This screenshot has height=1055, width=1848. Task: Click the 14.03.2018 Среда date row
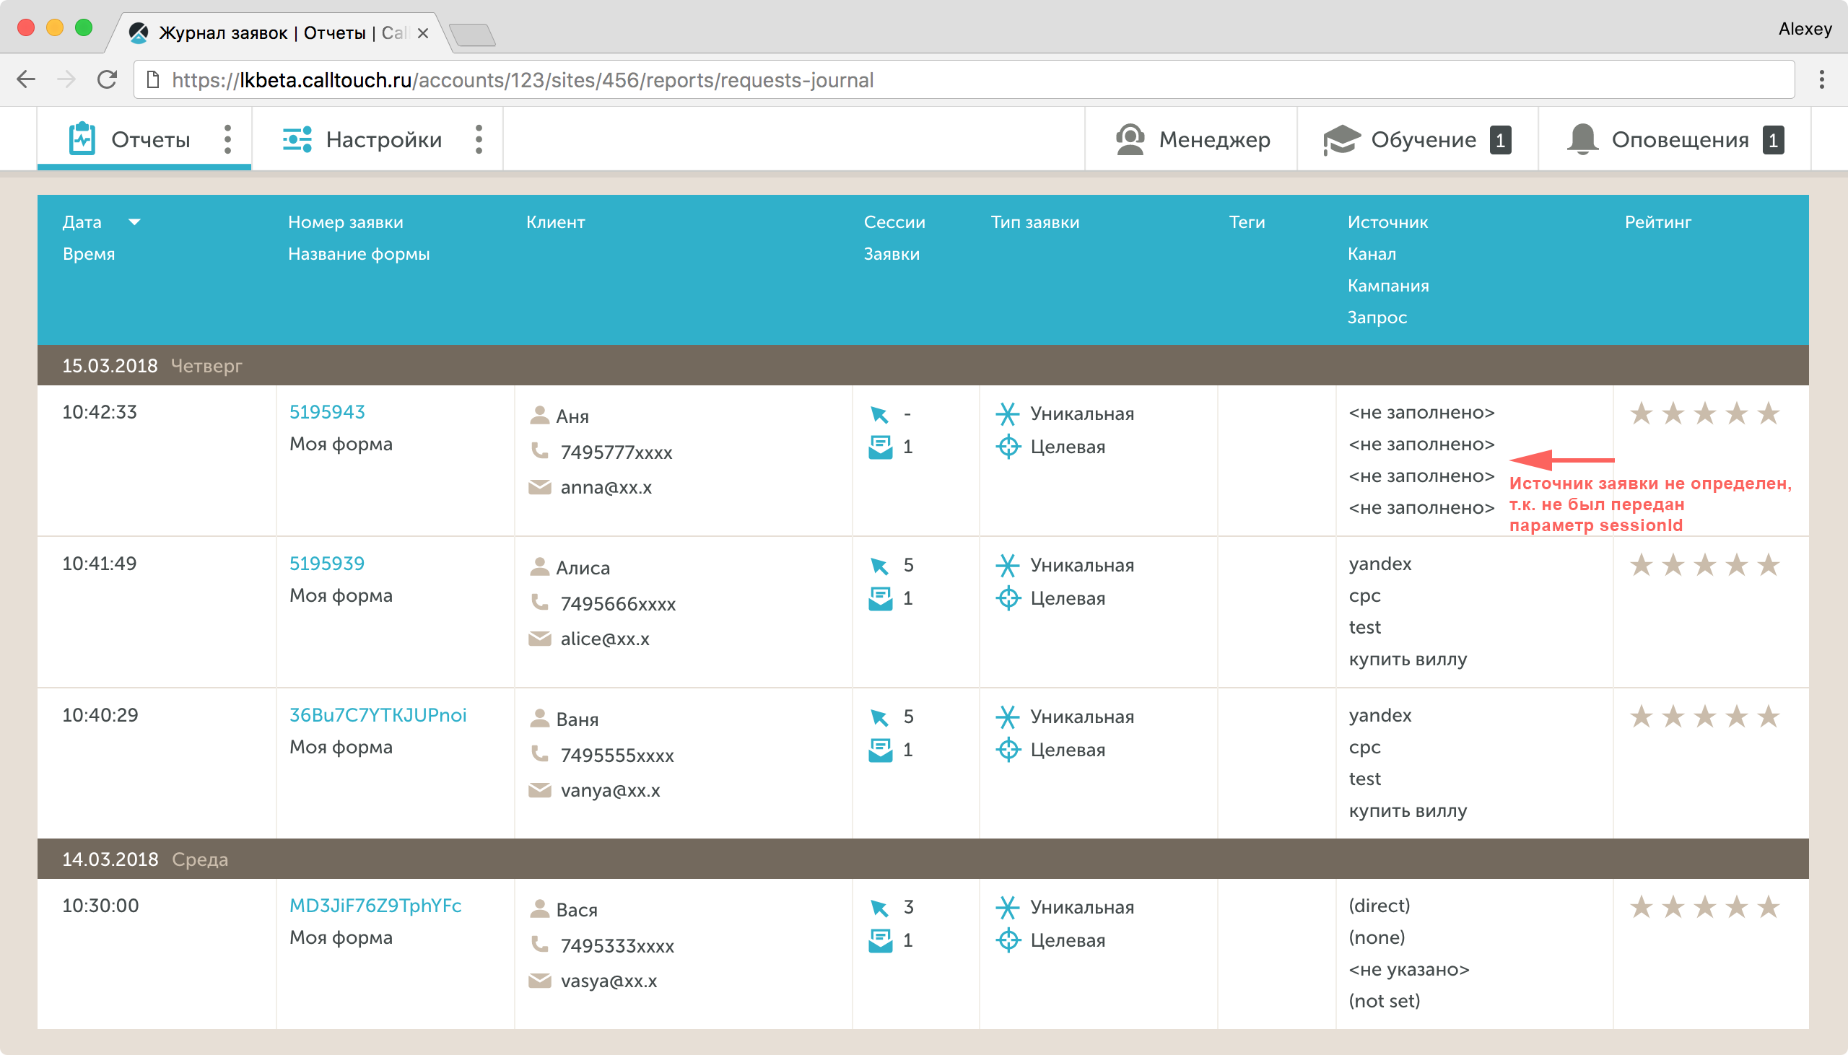(x=923, y=859)
